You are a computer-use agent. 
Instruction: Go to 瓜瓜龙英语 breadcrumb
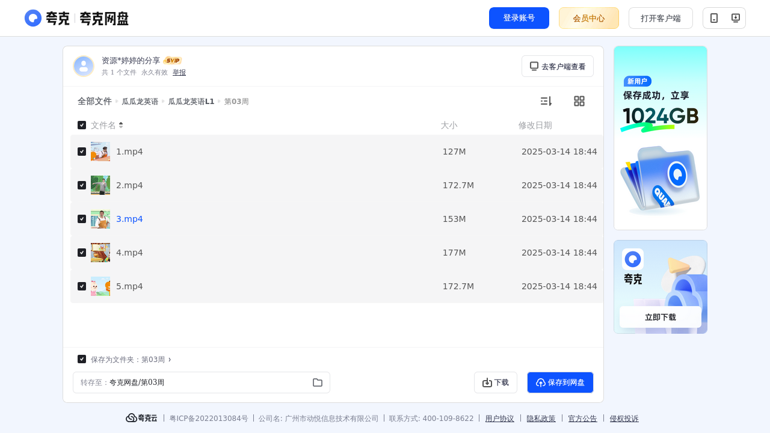pos(140,102)
